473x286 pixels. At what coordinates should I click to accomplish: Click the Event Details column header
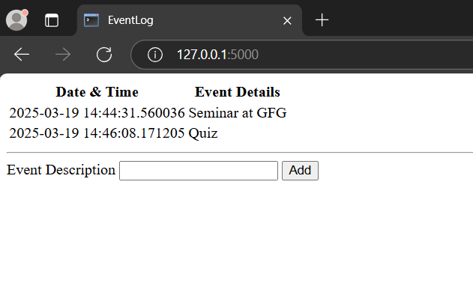tap(238, 92)
